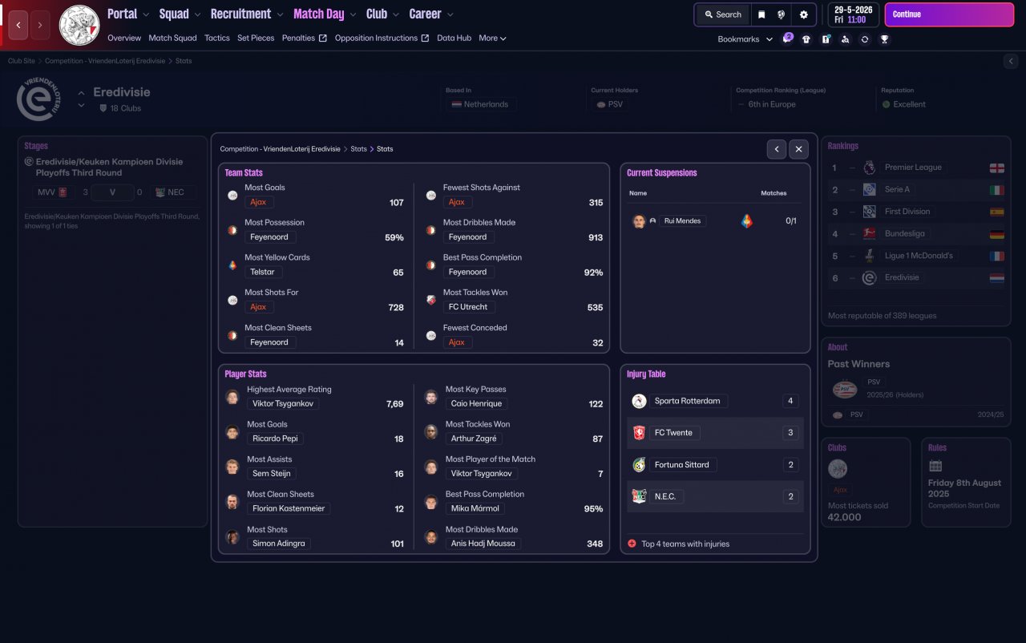Viewport: 1026px width, 643px height.
Task: Select Sparta Rotterdam in Injury Table
Action: click(x=687, y=401)
